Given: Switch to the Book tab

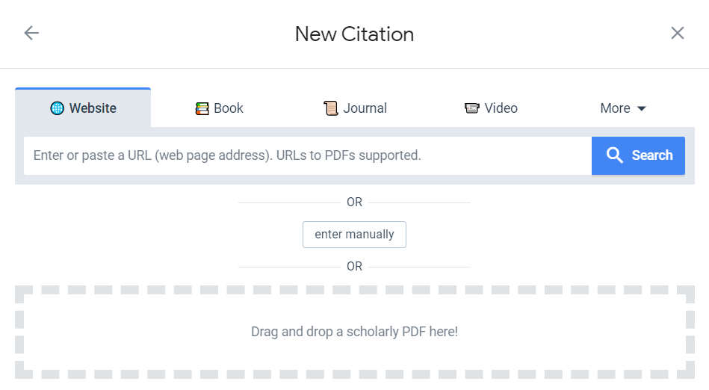Looking at the screenshot, I should [x=220, y=108].
